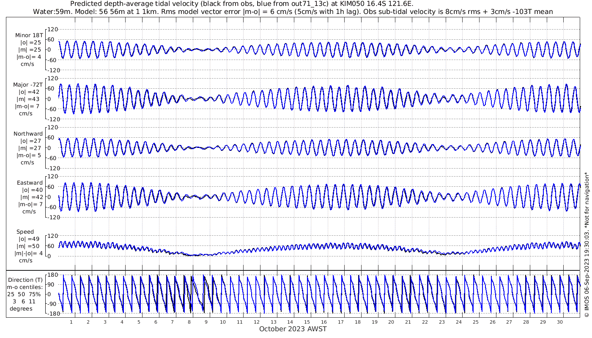Click the '|m| =43' value in the Major panel
This screenshot has width=592, height=338.
29,99
